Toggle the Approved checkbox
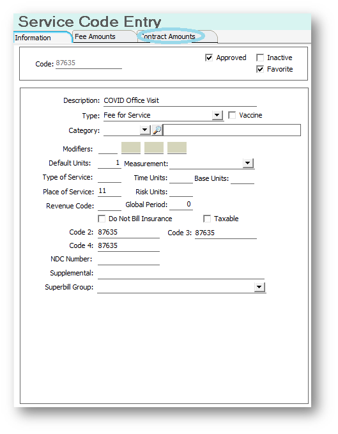Image resolution: width=338 pixels, height=434 pixels. 209,58
